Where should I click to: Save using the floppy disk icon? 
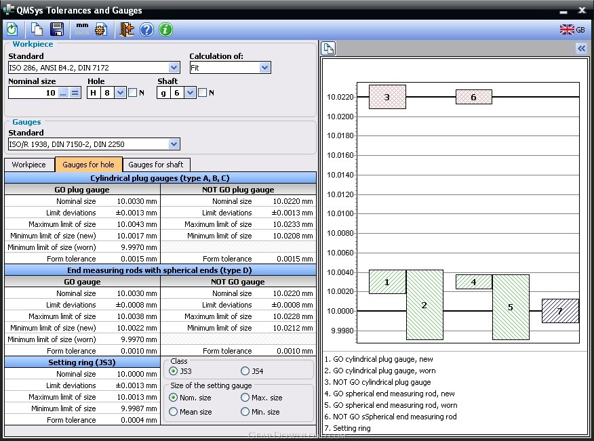(57, 30)
